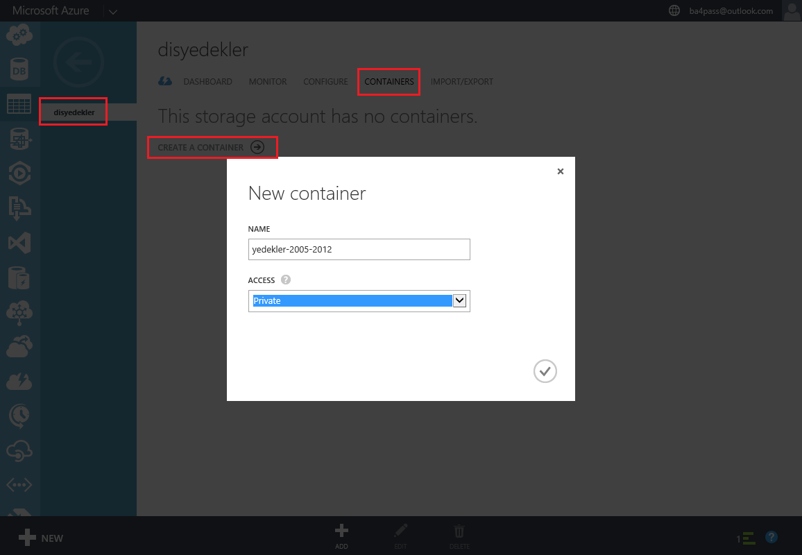802x555 pixels.
Task: Select the Storage grid icon in sidebar
Action: click(19, 104)
